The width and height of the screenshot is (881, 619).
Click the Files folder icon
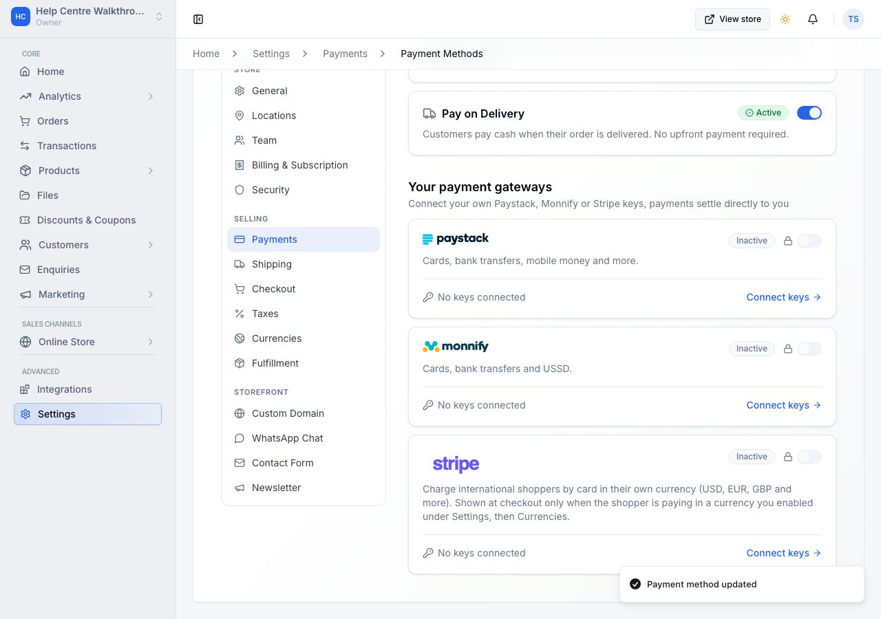point(25,195)
